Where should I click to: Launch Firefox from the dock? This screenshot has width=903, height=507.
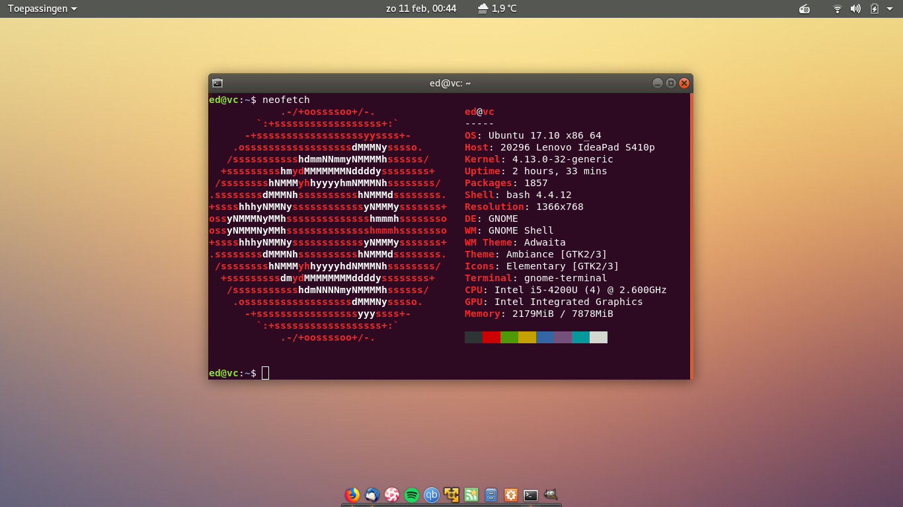[x=352, y=494]
